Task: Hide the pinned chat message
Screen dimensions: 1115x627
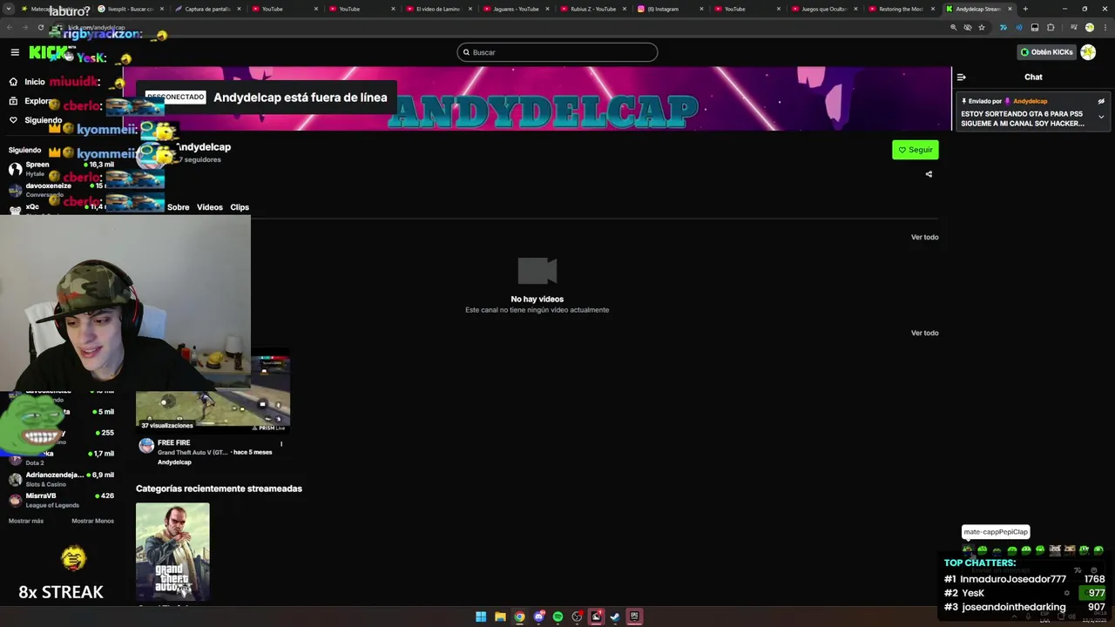Action: [1101, 101]
